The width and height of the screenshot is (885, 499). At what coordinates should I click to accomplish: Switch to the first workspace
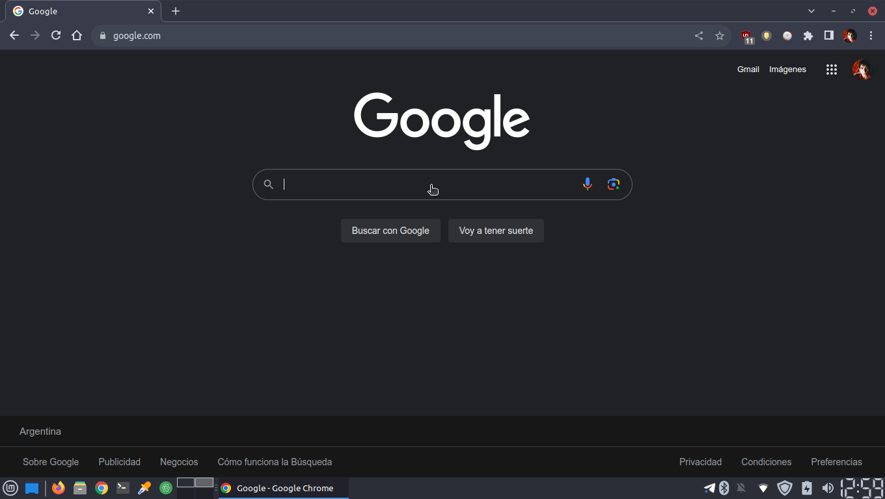click(186, 483)
